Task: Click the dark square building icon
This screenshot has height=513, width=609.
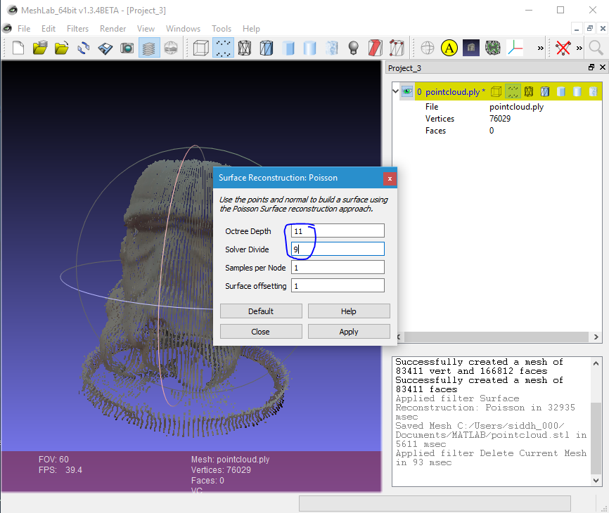Action: 470,48
